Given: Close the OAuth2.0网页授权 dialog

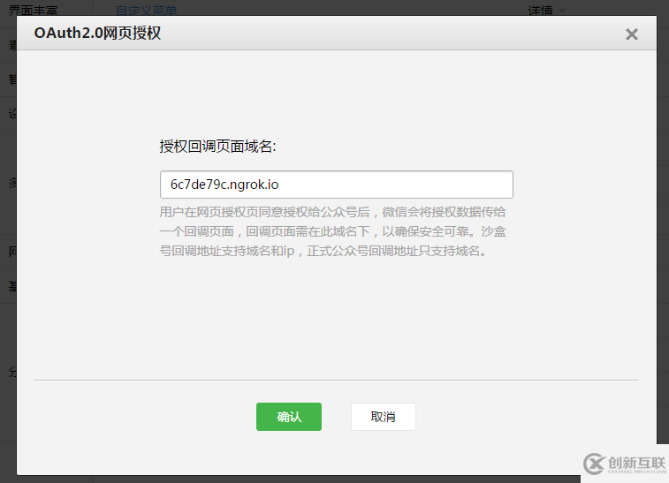Looking at the screenshot, I should tap(632, 34).
